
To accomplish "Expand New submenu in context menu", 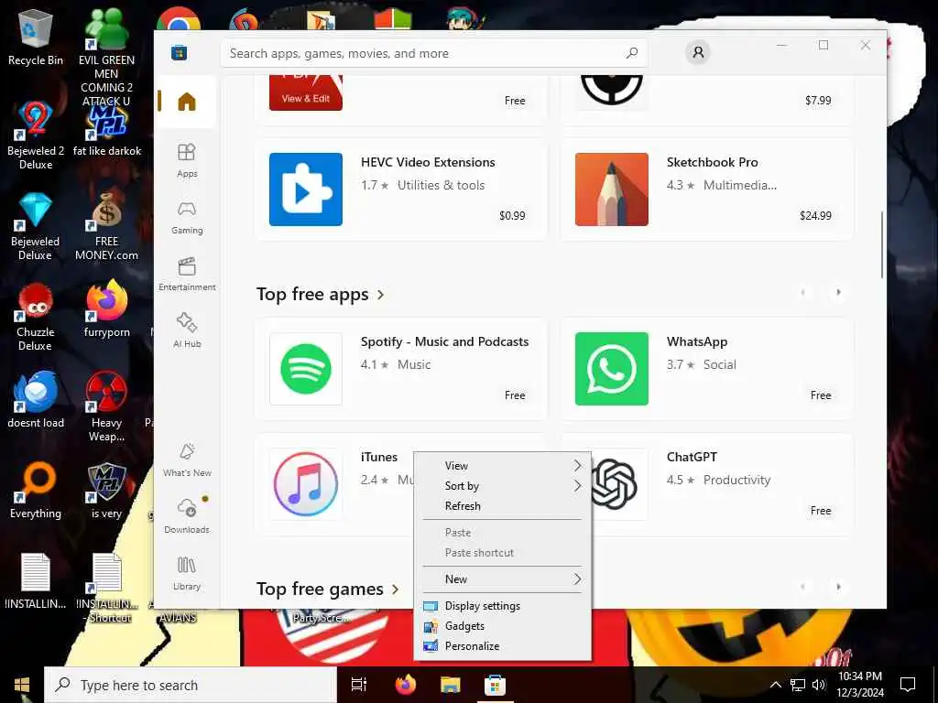I will pyautogui.click(x=502, y=579).
